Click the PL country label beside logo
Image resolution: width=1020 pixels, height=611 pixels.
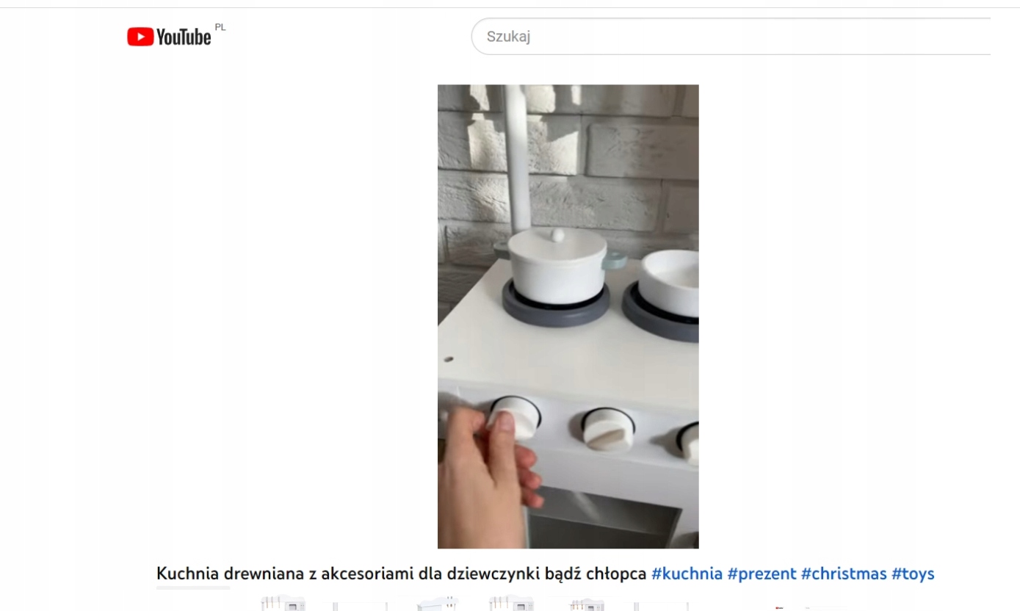[x=220, y=27]
